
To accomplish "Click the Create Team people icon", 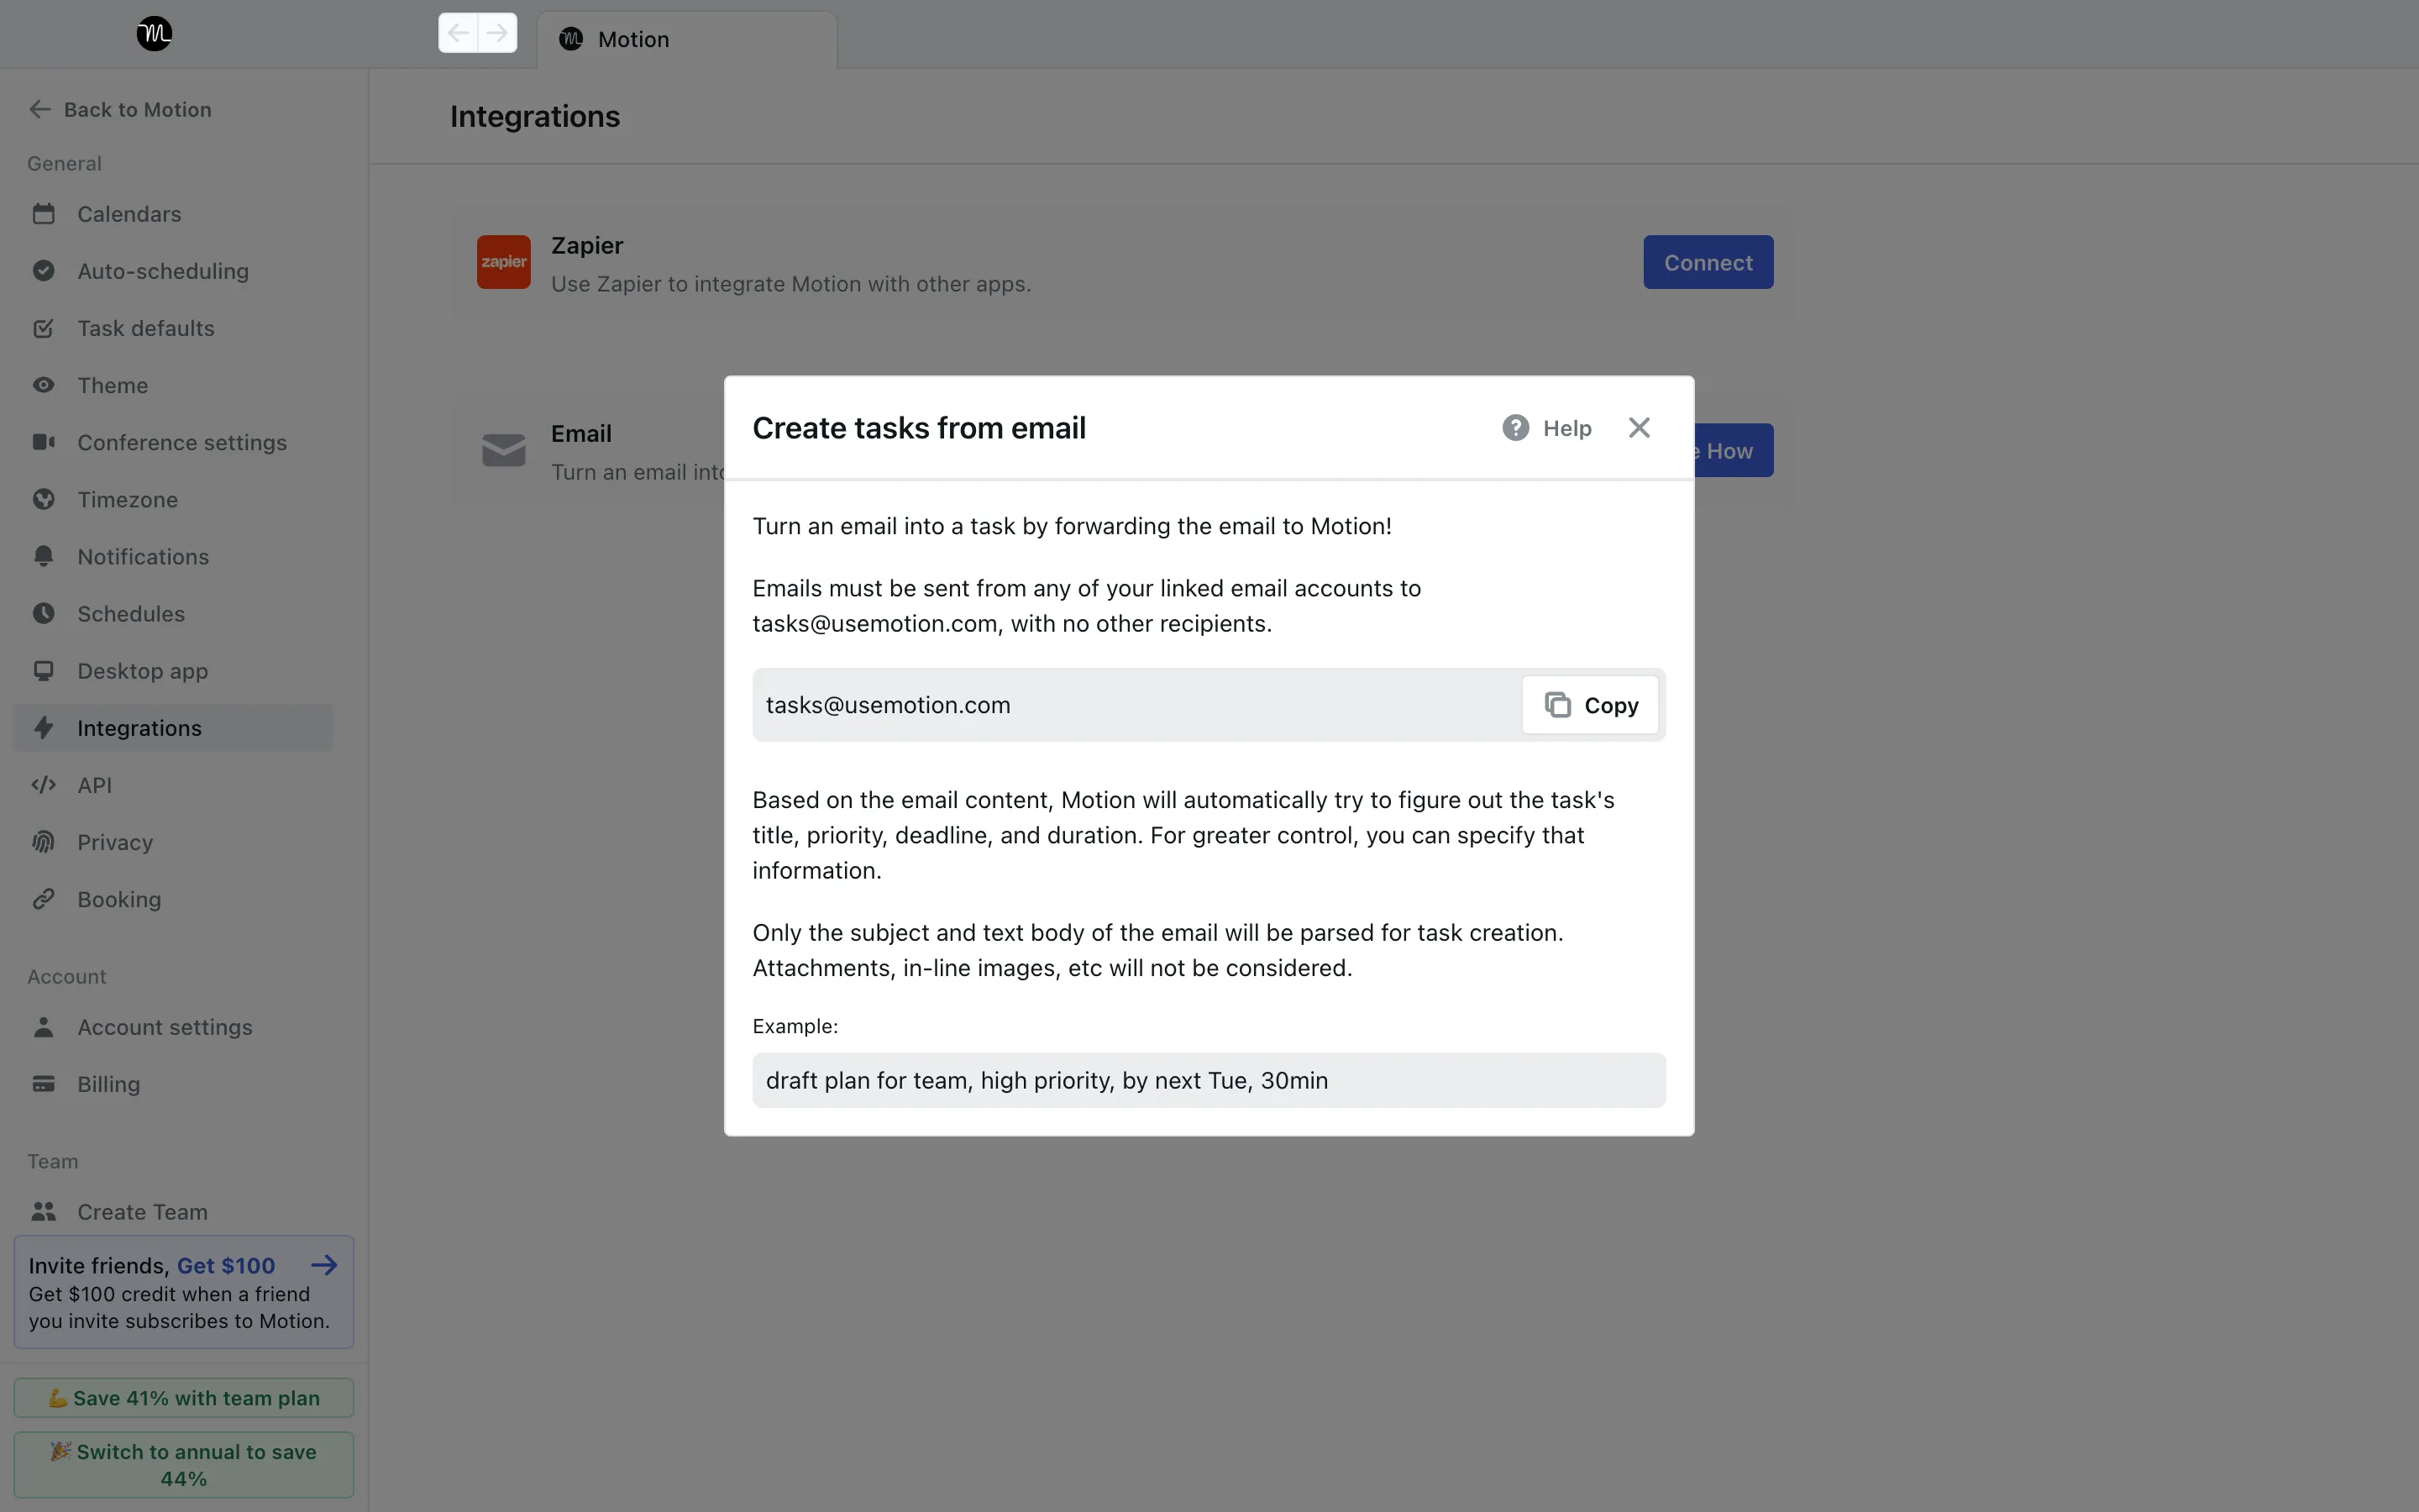I will click(43, 1212).
